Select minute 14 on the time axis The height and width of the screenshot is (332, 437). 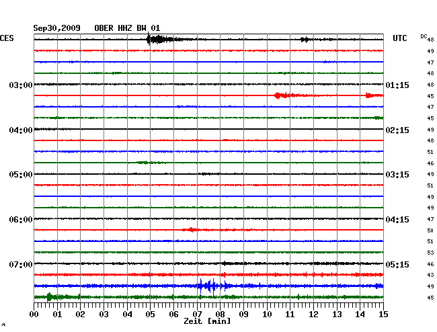360,314
